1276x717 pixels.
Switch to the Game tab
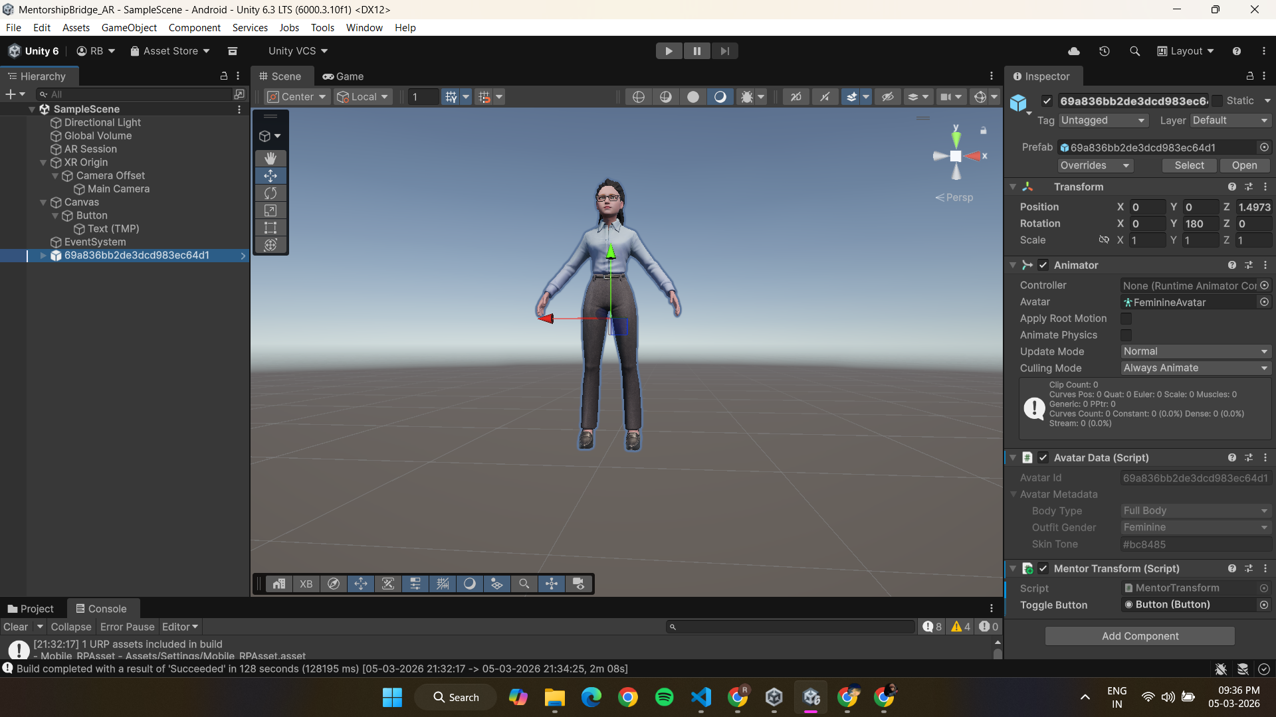(x=344, y=76)
